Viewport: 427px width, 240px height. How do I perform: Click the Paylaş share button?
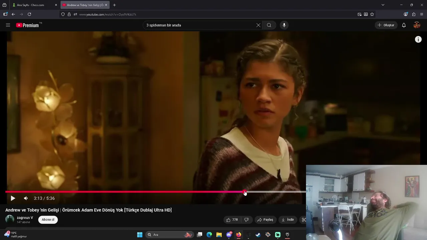tap(265, 220)
